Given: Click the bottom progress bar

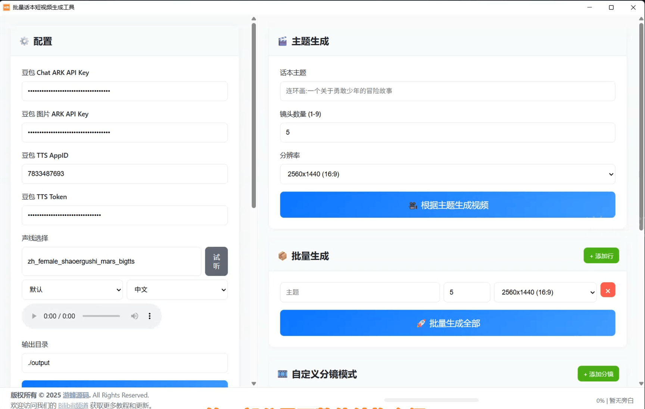Looking at the screenshot, I should click(x=431, y=400).
